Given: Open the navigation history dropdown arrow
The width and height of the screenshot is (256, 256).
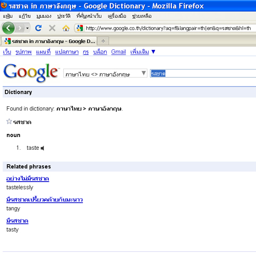Looking at the screenshot, I should [x=27, y=28].
